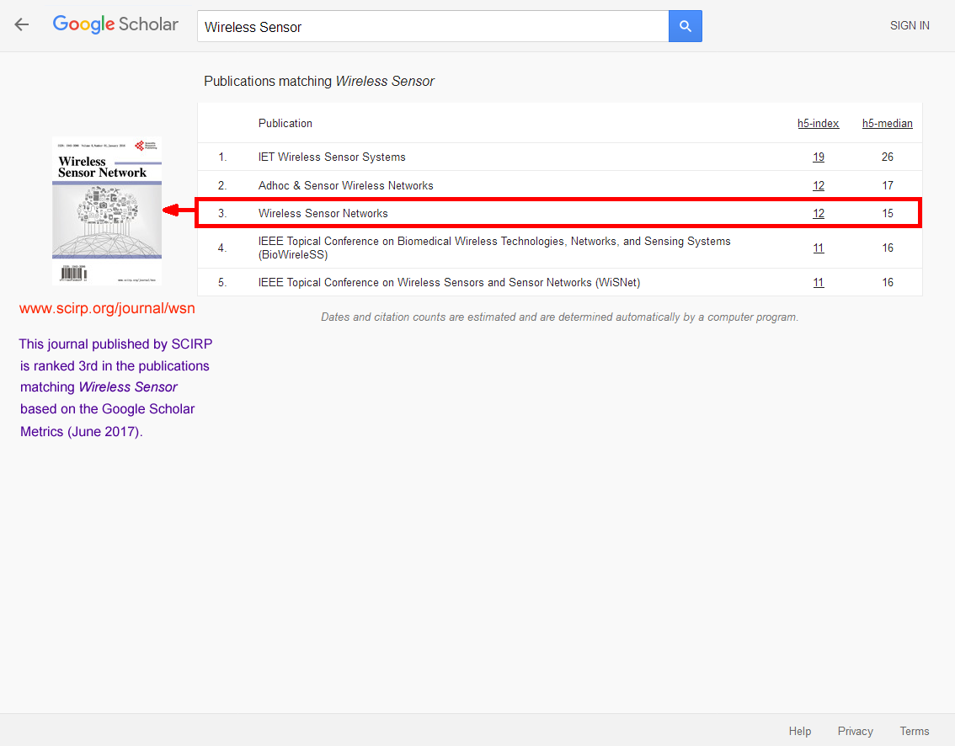Open h5-index 12 for Wireless Sensor Networks

[x=818, y=214]
